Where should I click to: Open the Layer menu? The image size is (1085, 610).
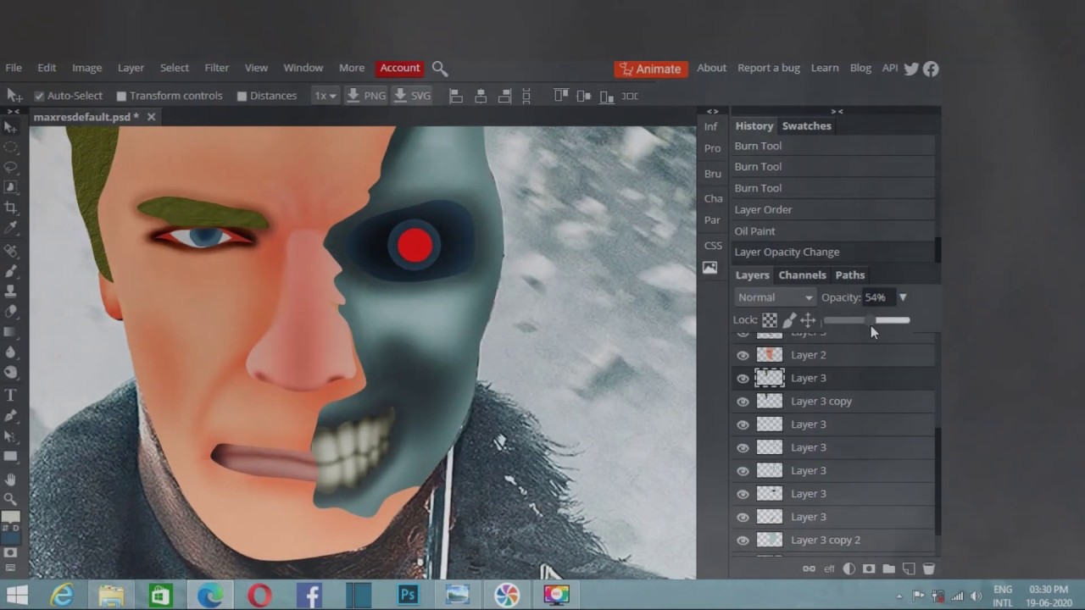[x=131, y=68]
